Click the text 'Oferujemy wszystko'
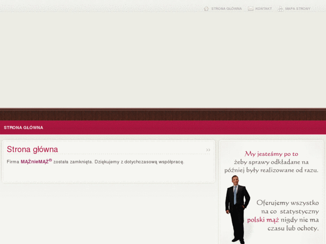 click(x=287, y=203)
